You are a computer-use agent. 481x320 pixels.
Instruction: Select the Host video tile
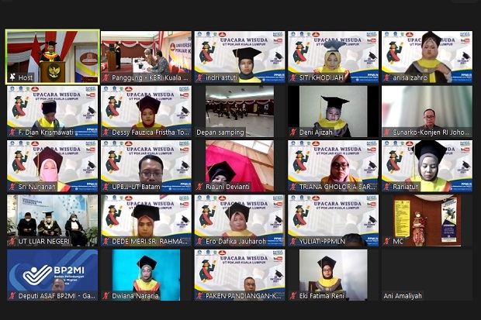pos(53,57)
